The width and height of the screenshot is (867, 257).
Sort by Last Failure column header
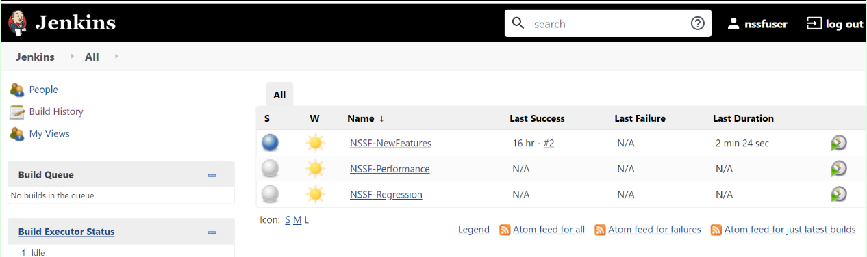click(640, 118)
